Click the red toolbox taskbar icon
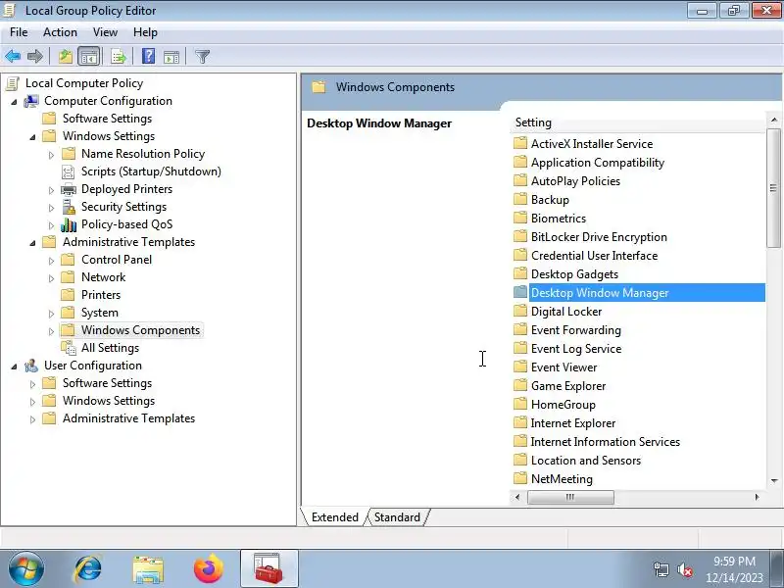Image resolution: width=784 pixels, height=588 pixels. point(269,569)
